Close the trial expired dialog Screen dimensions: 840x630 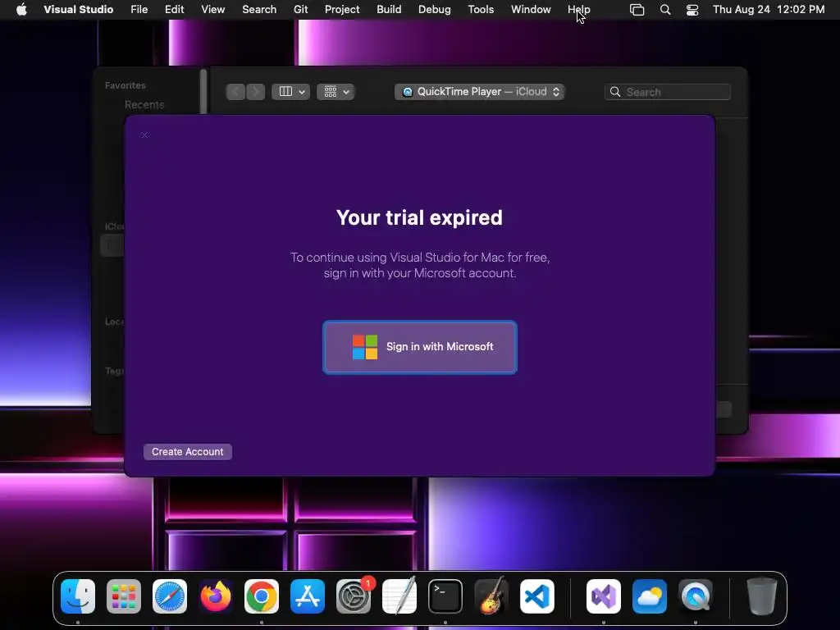coord(144,135)
